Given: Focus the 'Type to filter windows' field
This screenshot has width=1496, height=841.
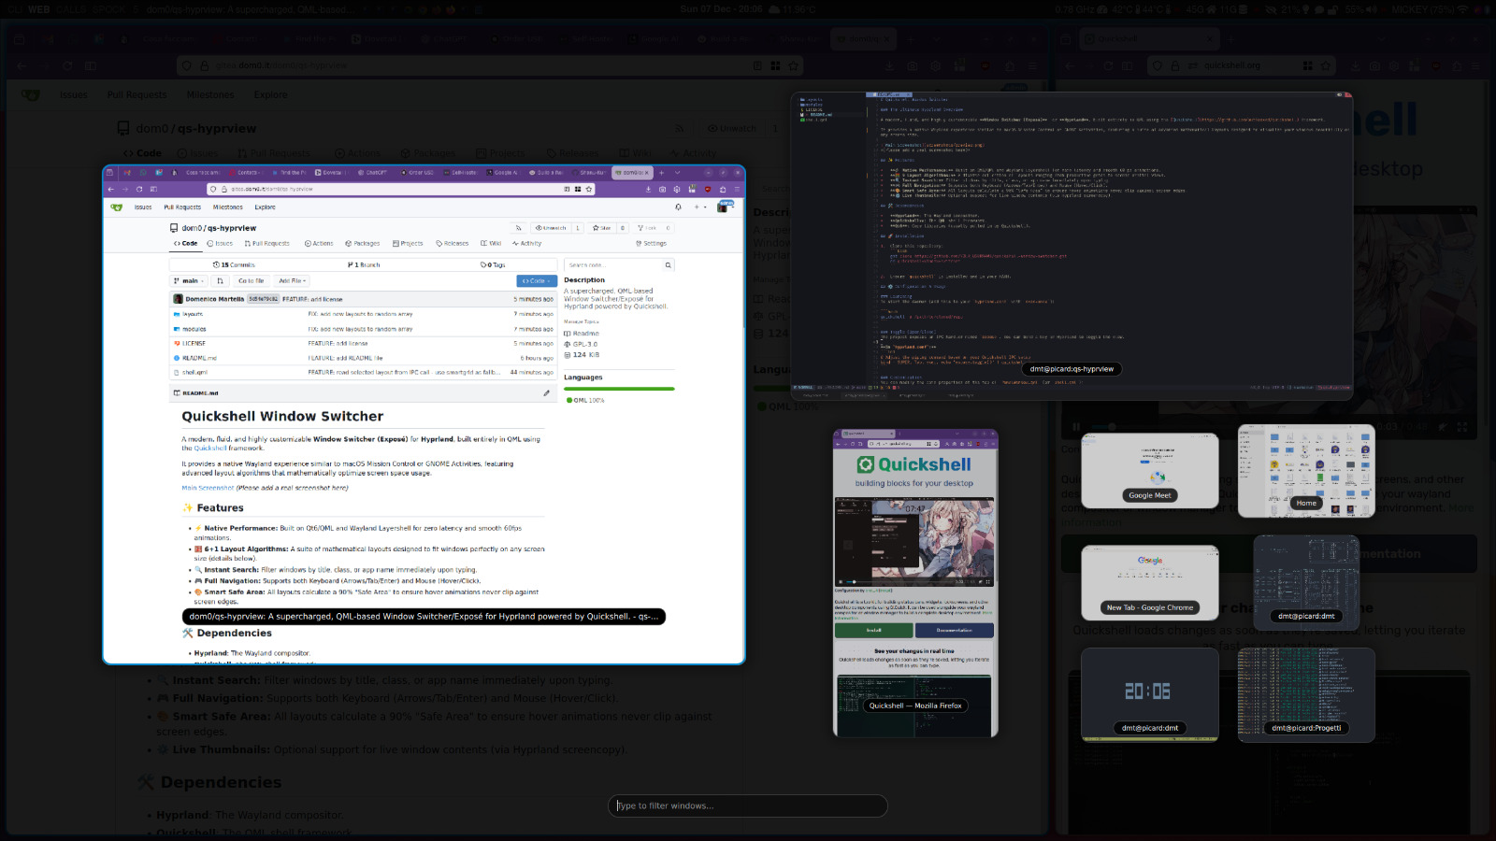Looking at the screenshot, I should 748,805.
